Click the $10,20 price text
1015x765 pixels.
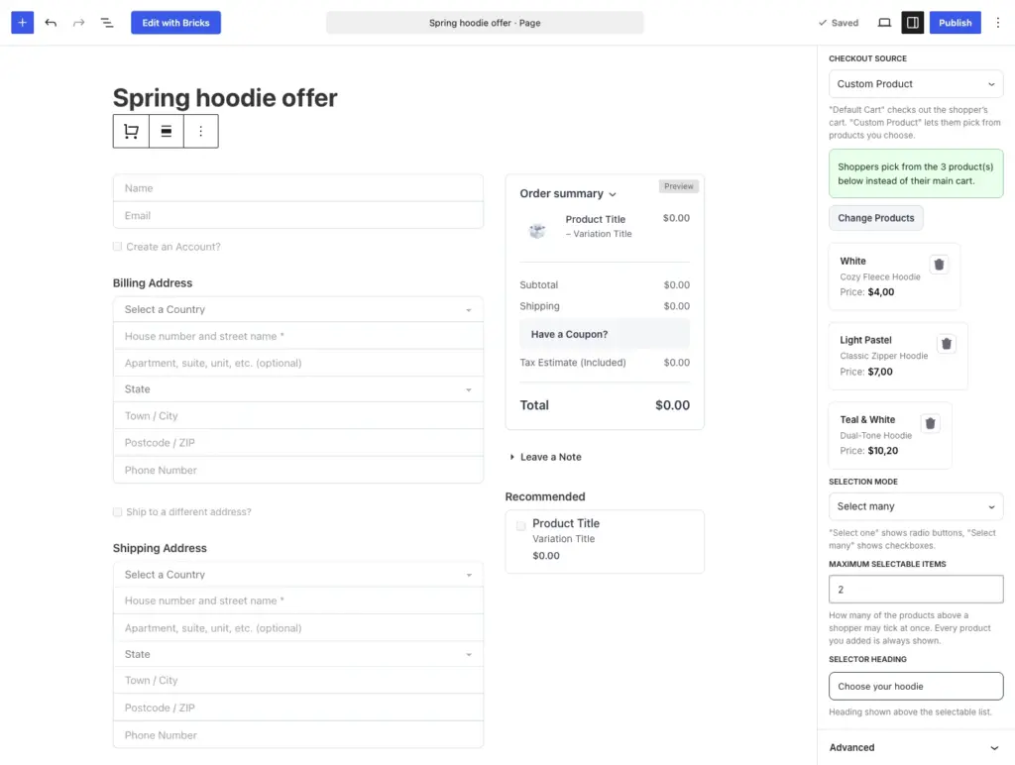(x=883, y=451)
